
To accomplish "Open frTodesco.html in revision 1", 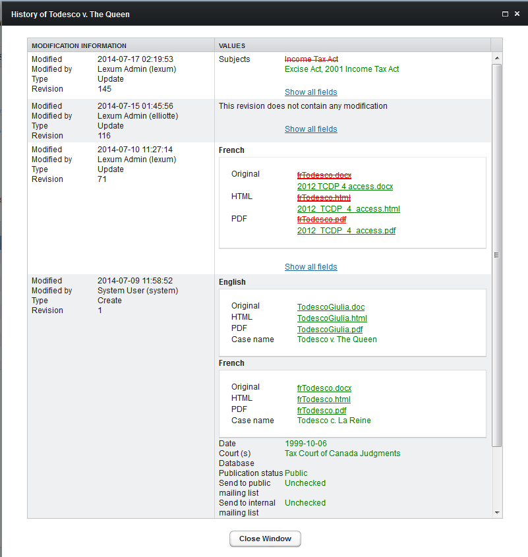I will pos(323,399).
